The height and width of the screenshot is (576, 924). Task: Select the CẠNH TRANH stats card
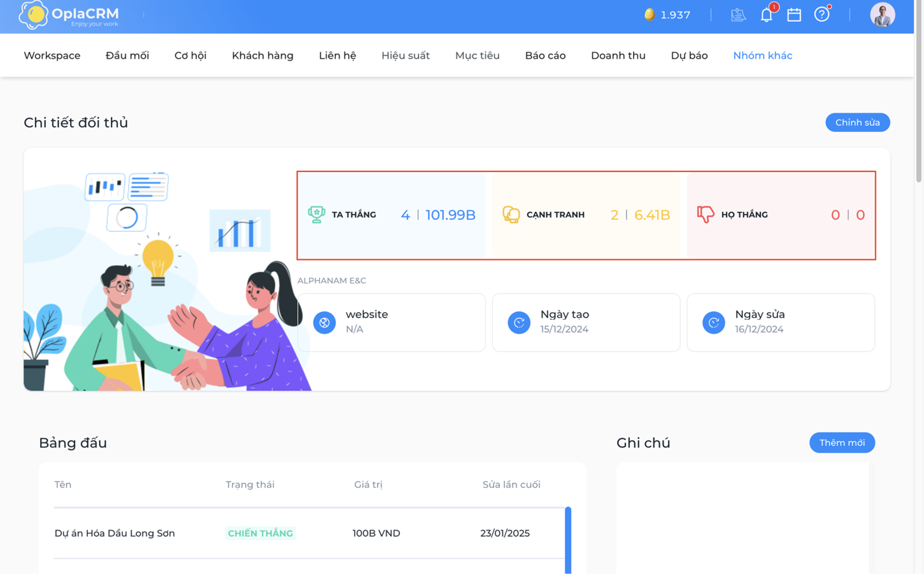click(587, 215)
